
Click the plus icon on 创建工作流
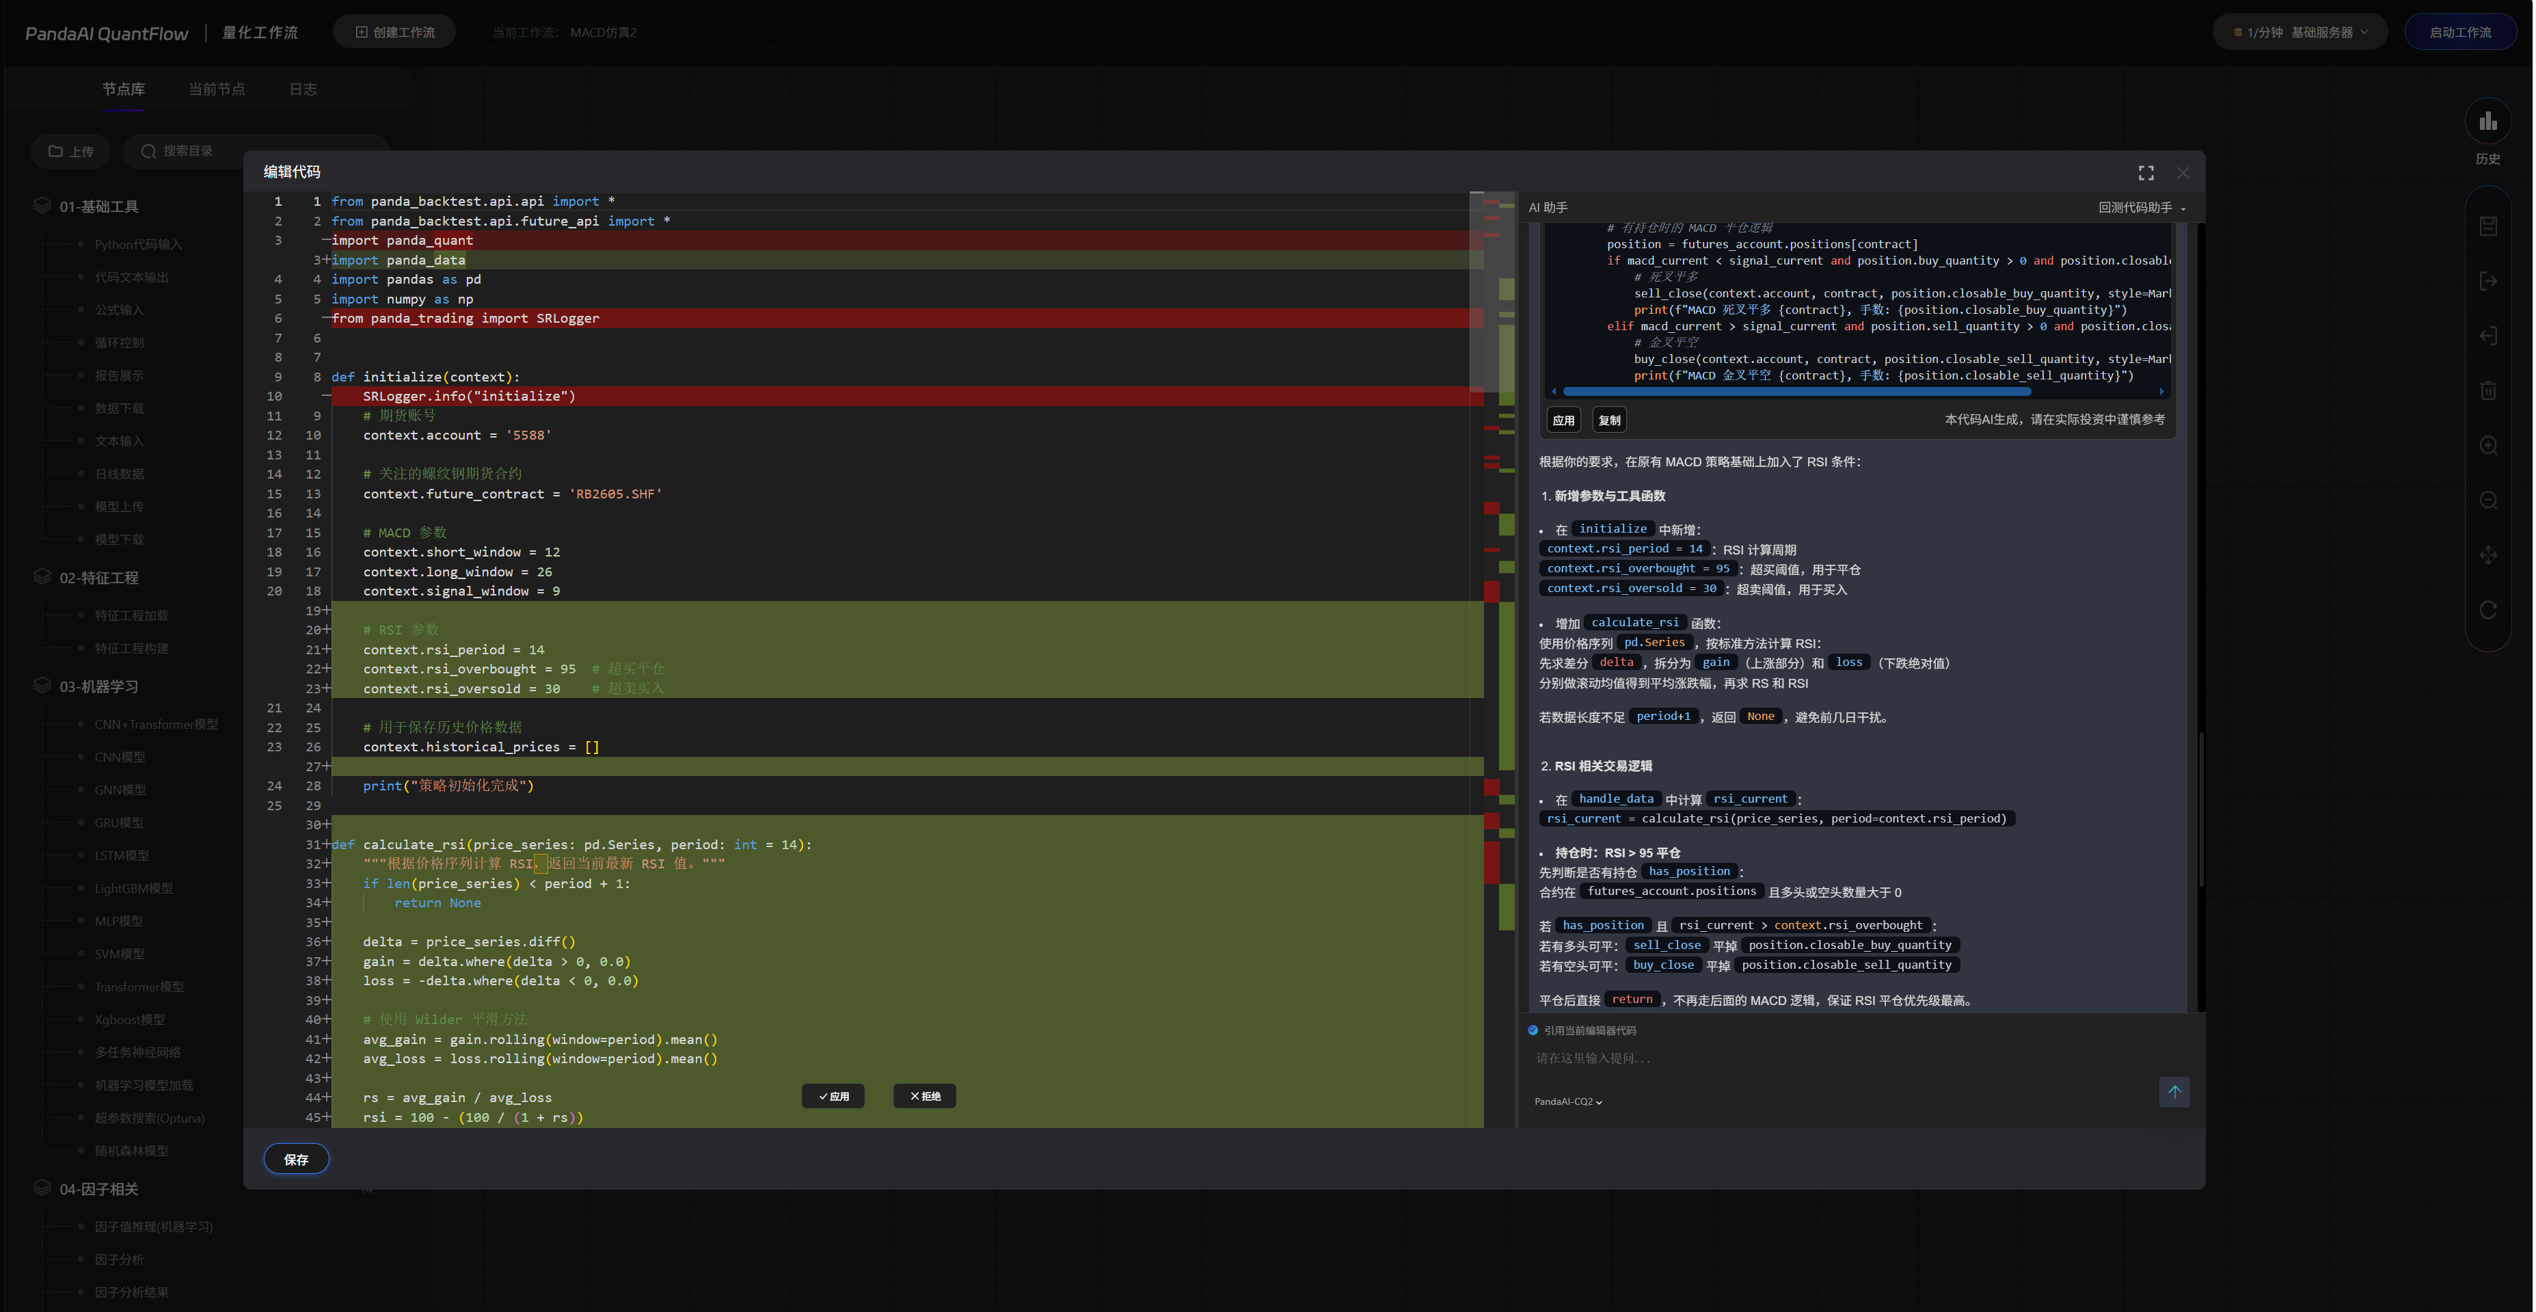click(x=362, y=33)
